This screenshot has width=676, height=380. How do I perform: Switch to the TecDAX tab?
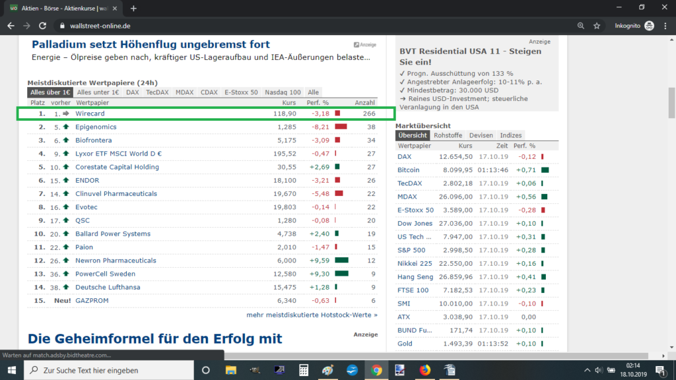click(x=157, y=92)
